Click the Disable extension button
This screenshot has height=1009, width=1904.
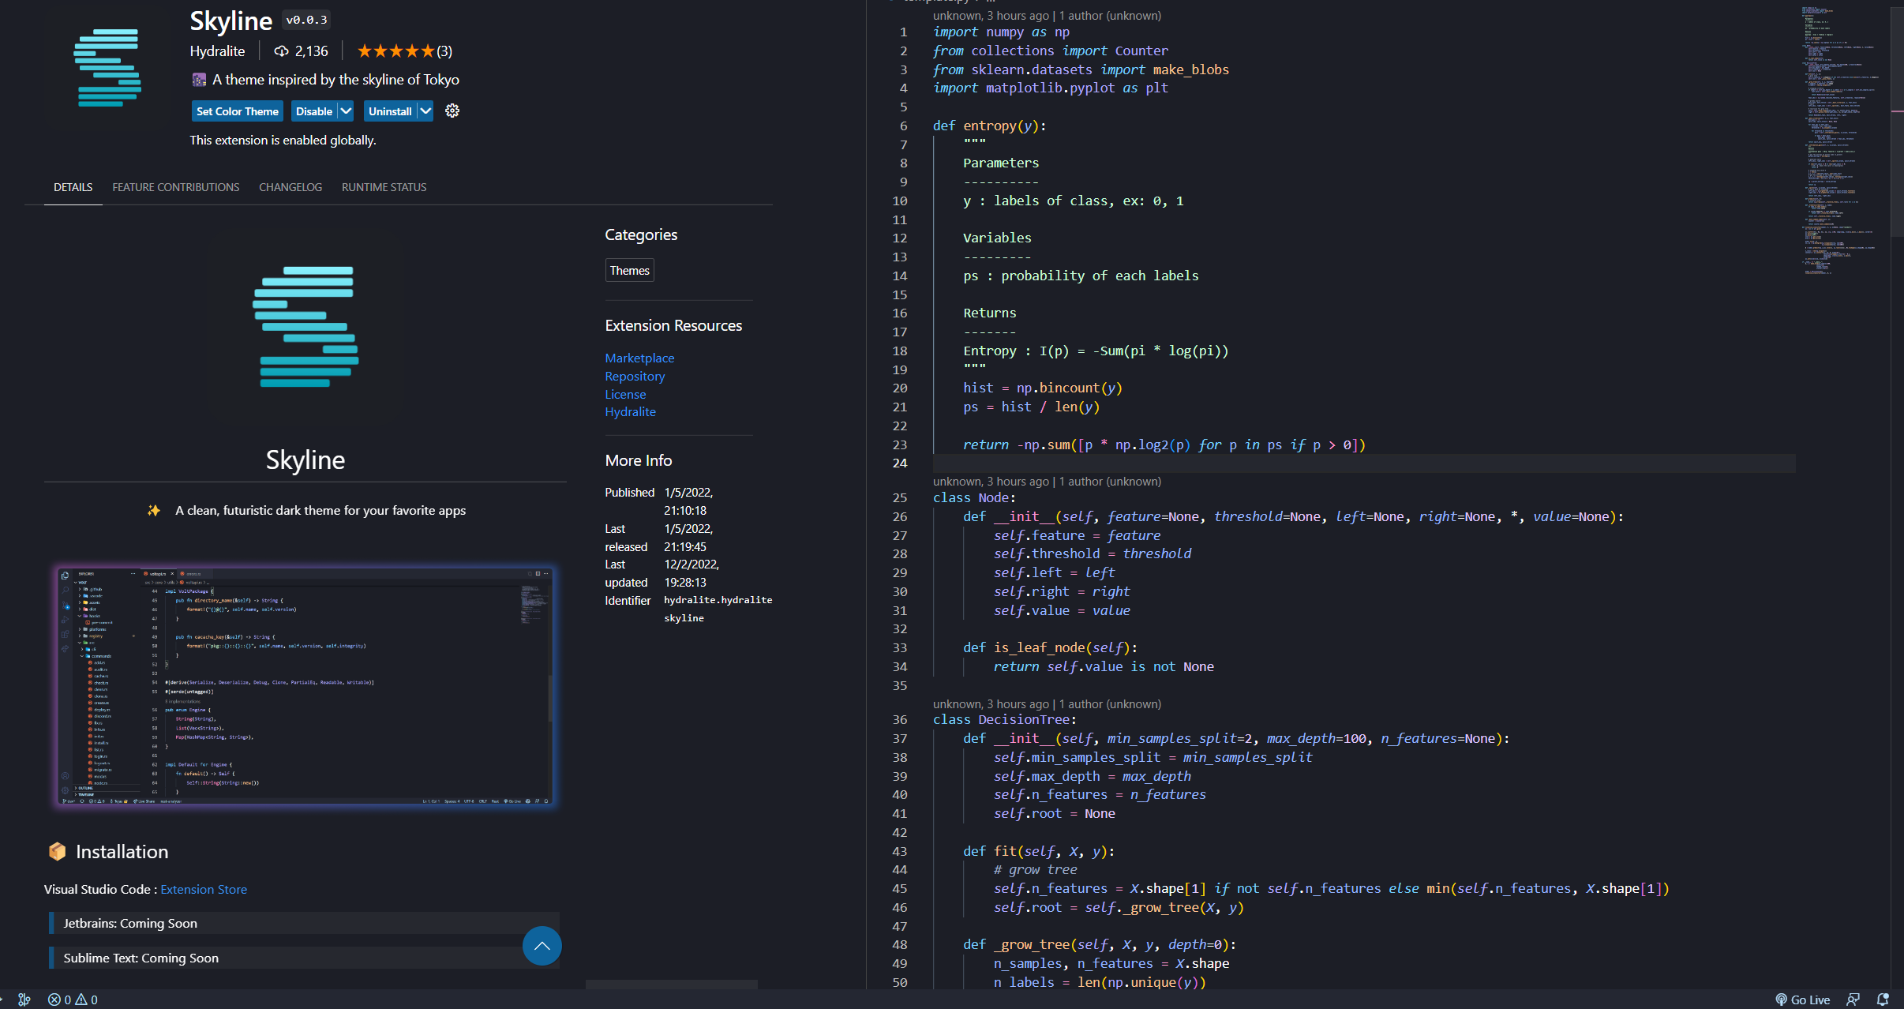click(x=314, y=111)
